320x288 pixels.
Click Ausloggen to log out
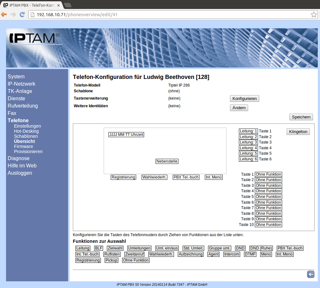[x=20, y=173]
